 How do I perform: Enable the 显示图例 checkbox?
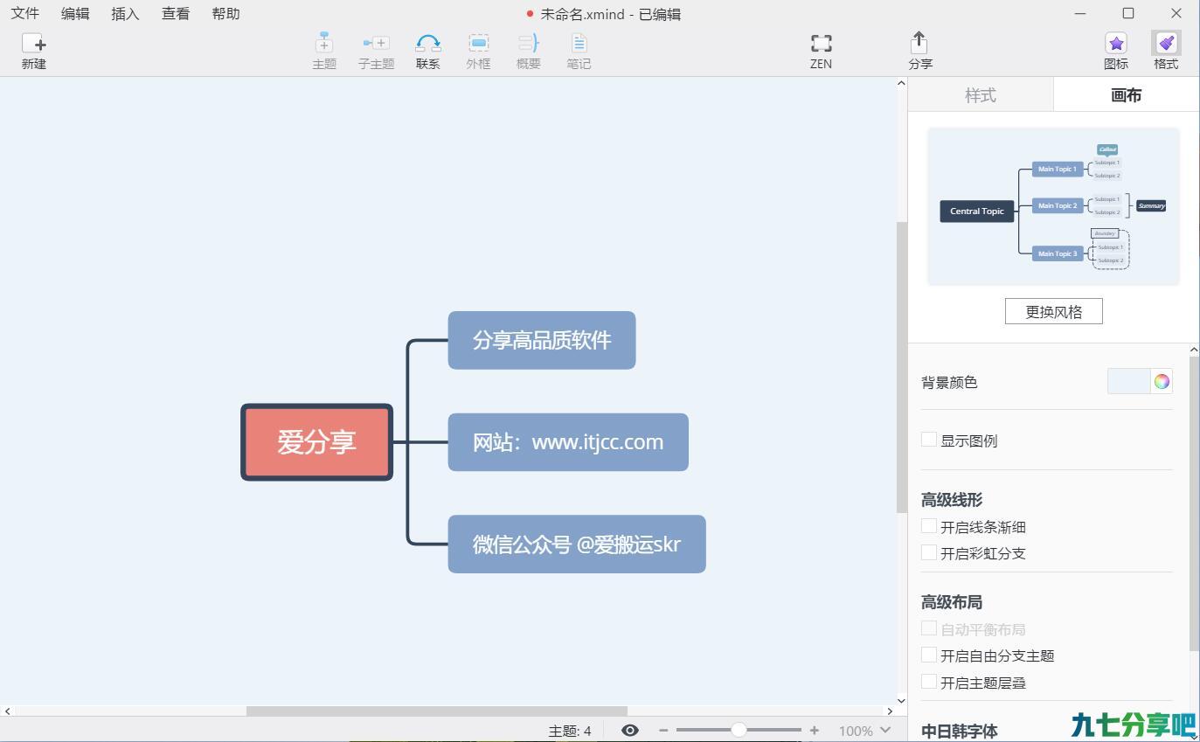click(929, 440)
